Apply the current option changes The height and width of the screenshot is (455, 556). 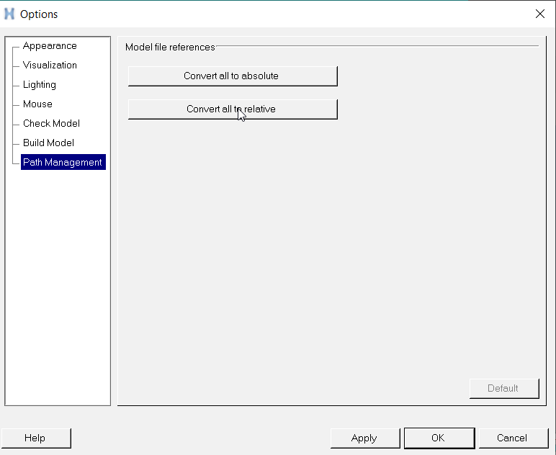click(365, 438)
